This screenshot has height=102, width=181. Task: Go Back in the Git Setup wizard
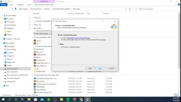coord(90,68)
